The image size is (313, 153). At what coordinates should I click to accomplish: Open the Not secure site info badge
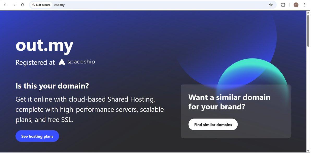tap(41, 5)
